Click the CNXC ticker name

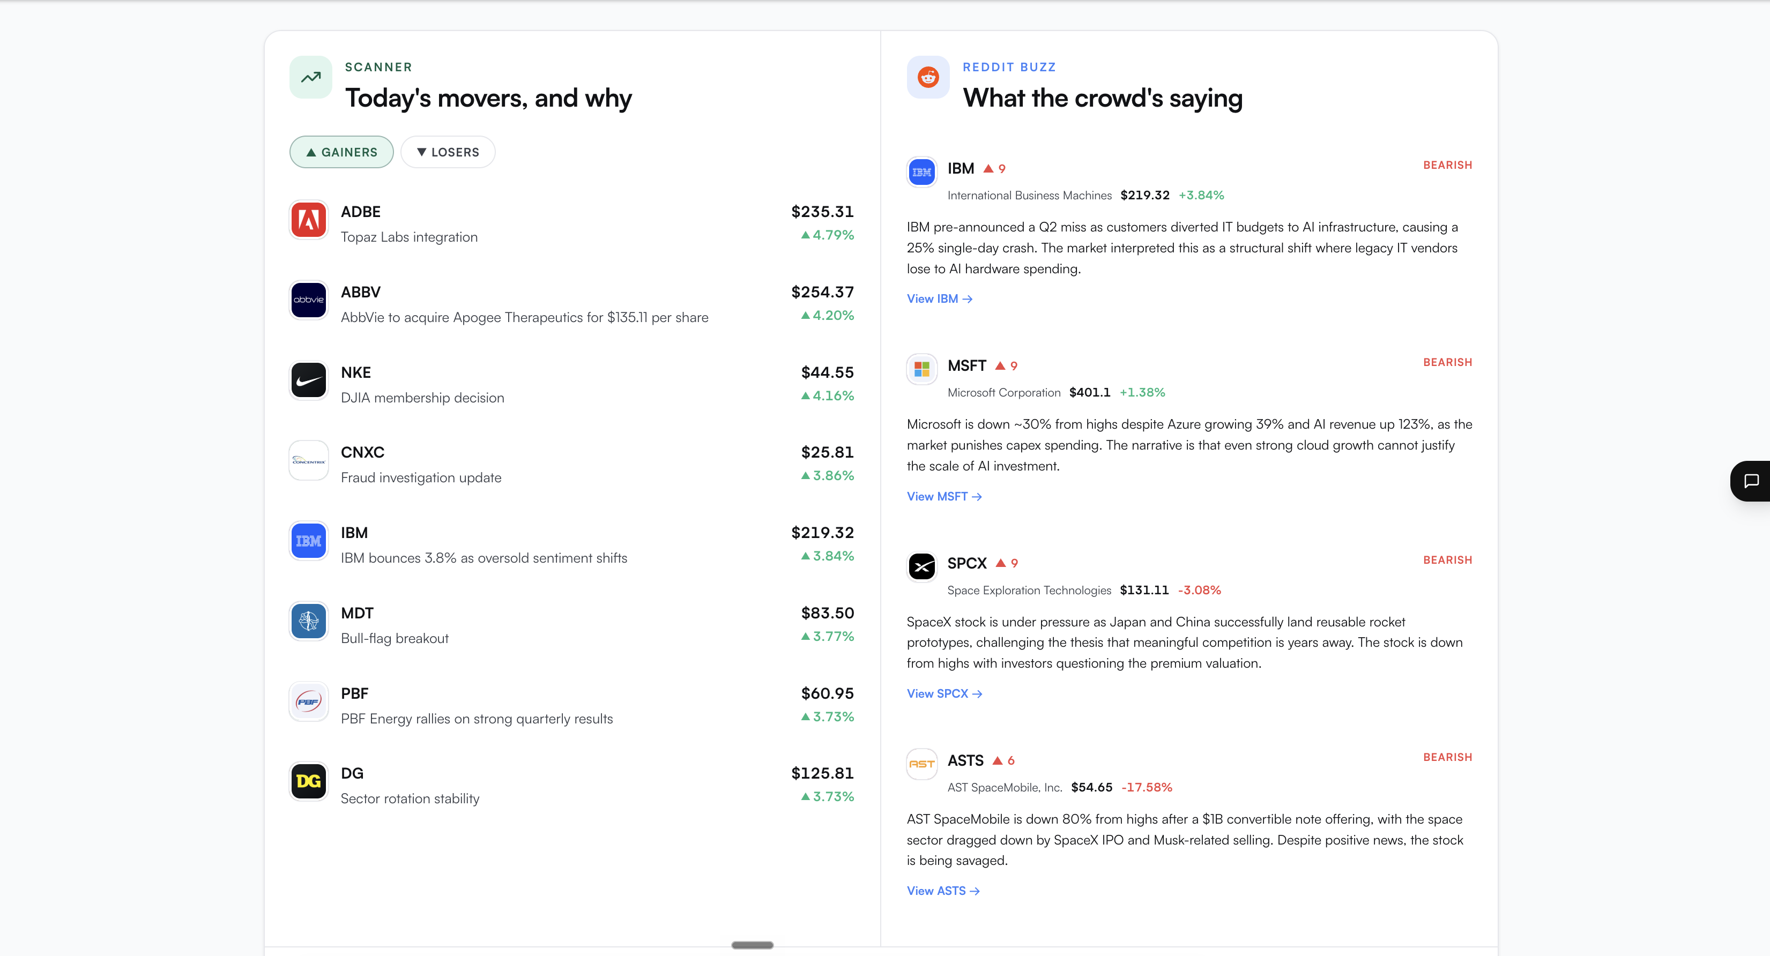(x=363, y=453)
